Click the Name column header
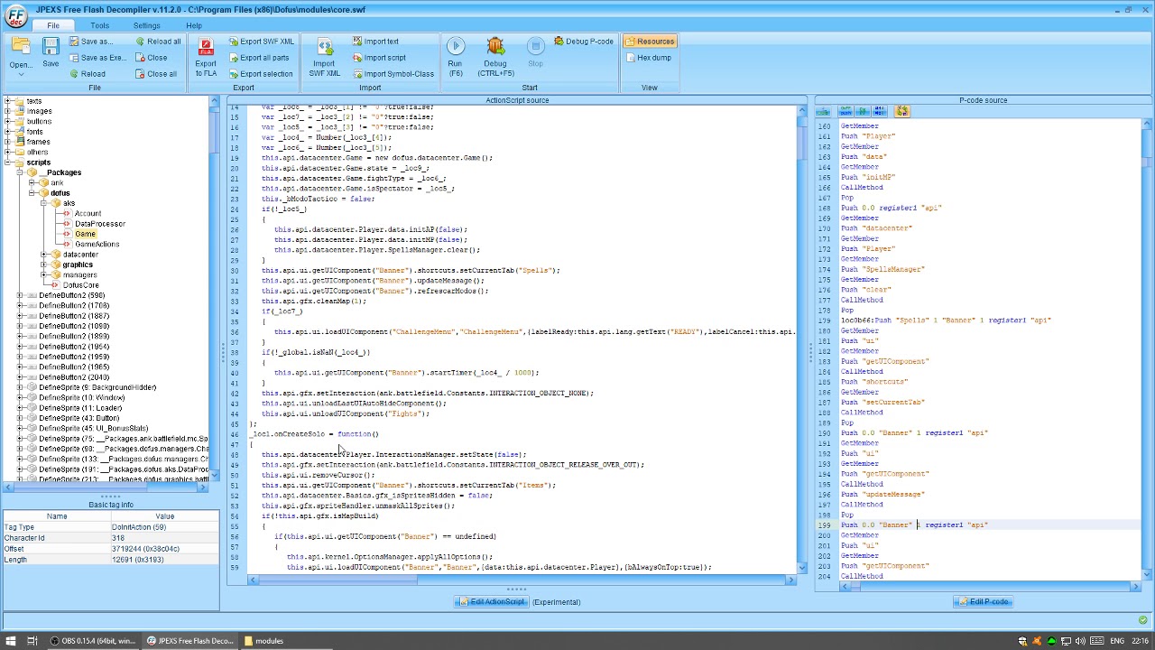Screen dimensions: 1155x650 pos(56,516)
